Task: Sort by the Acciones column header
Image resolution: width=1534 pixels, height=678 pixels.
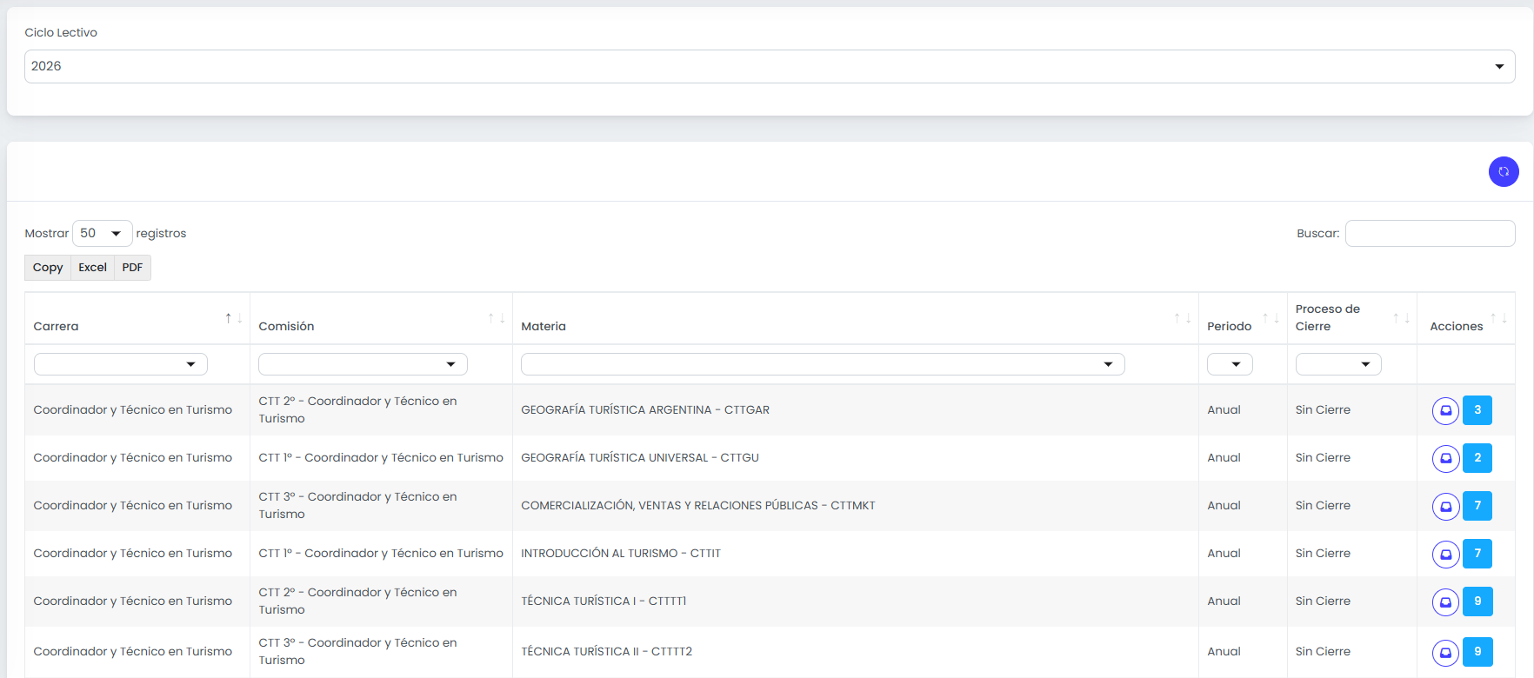Action: pos(1466,319)
